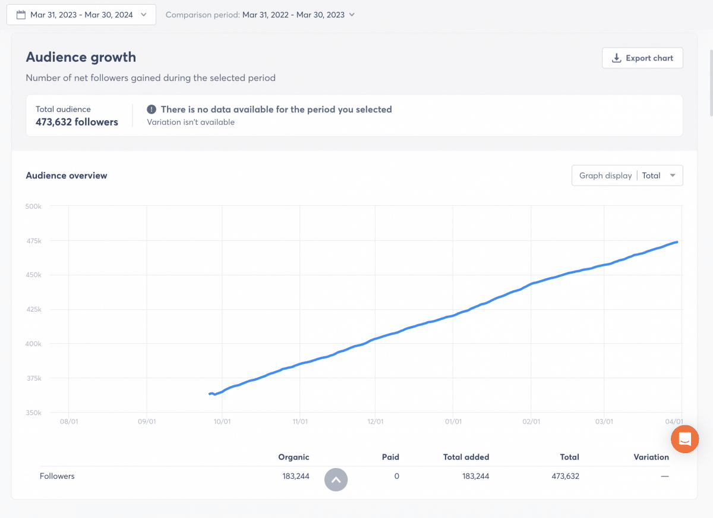This screenshot has height=518, width=713.
Task: Open the Graph display Total dropdown
Action: point(627,175)
